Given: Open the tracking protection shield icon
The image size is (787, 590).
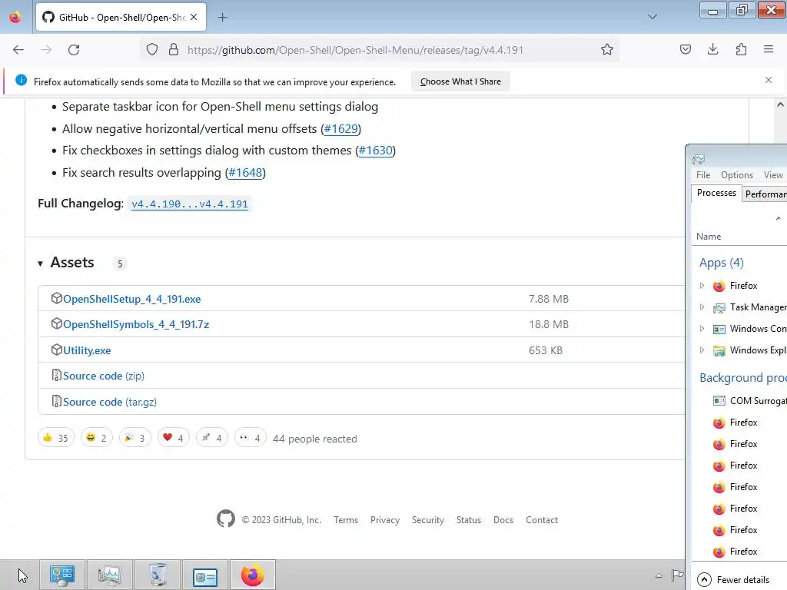Looking at the screenshot, I should (x=152, y=50).
